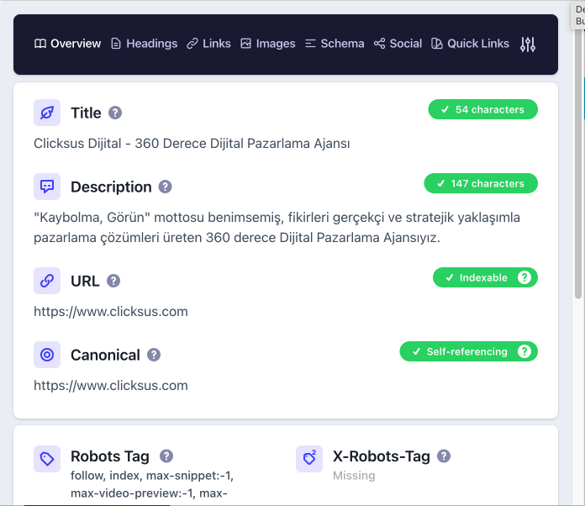Open the Images tab
The image size is (585, 506).
268,44
